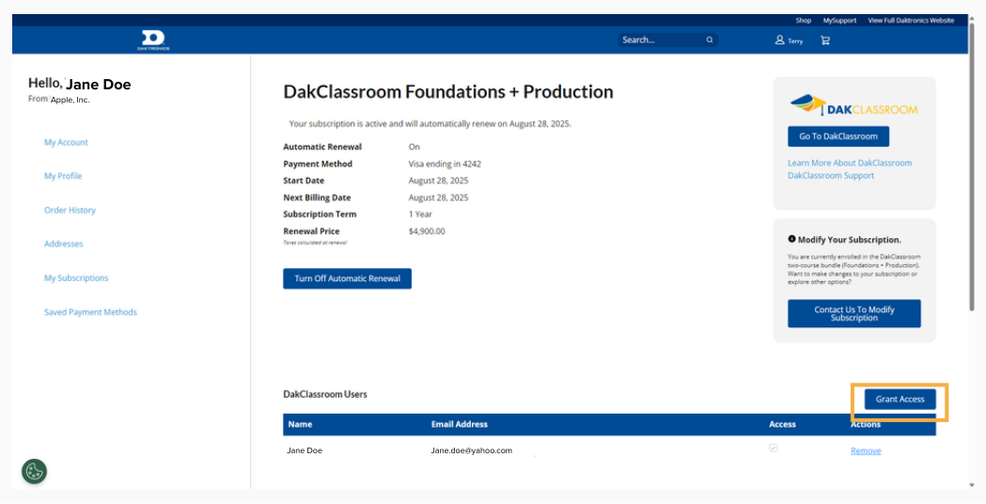The height and width of the screenshot is (504, 986).
Task: Open cookie preferences round icon
Action: coord(35,471)
